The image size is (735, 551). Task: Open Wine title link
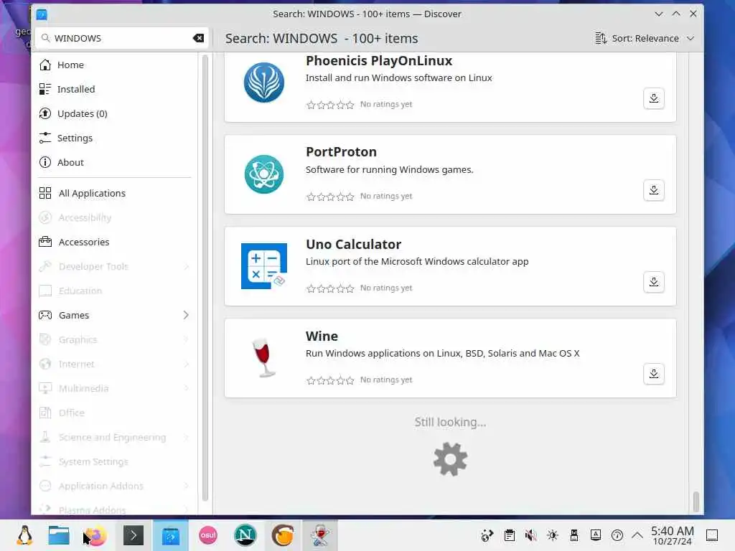(322, 336)
